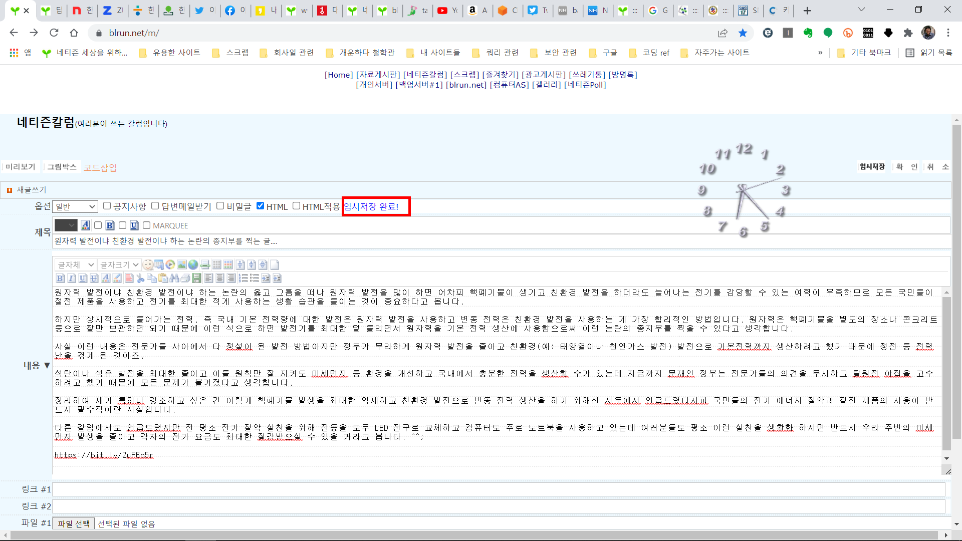Bookmark this page with the star icon
The width and height of the screenshot is (962, 541).
[x=743, y=33]
